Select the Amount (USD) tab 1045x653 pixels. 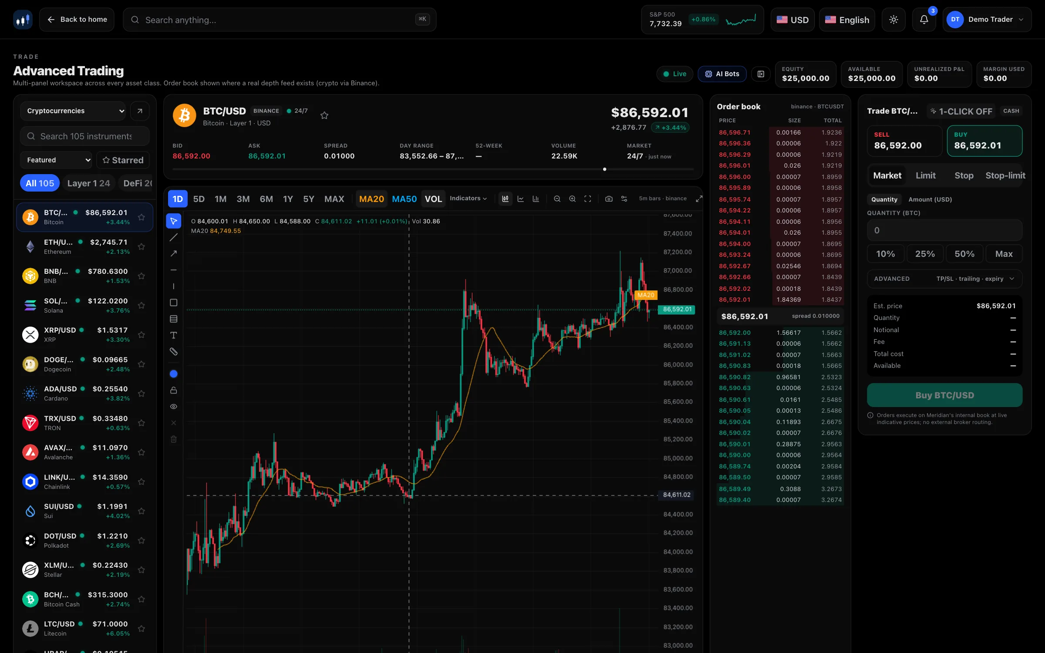pyautogui.click(x=930, y=199)
